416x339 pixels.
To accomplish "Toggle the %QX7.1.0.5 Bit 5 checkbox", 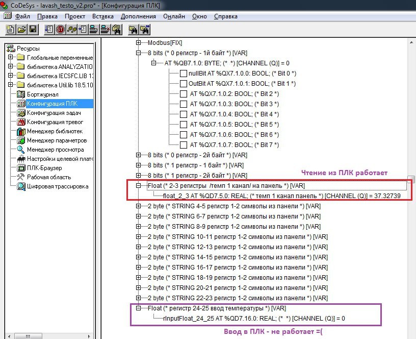I will (x=184, y=125).
